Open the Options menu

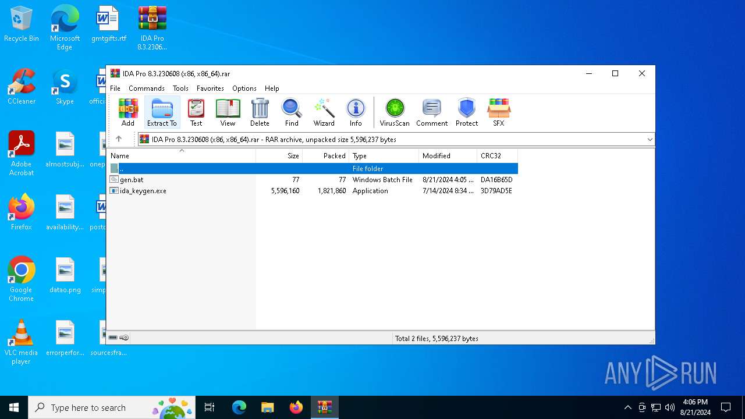tap(244, 88)
